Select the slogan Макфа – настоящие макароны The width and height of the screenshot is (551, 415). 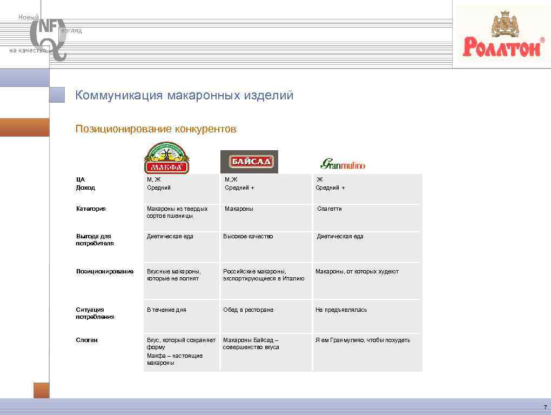(x=174, y=359)
